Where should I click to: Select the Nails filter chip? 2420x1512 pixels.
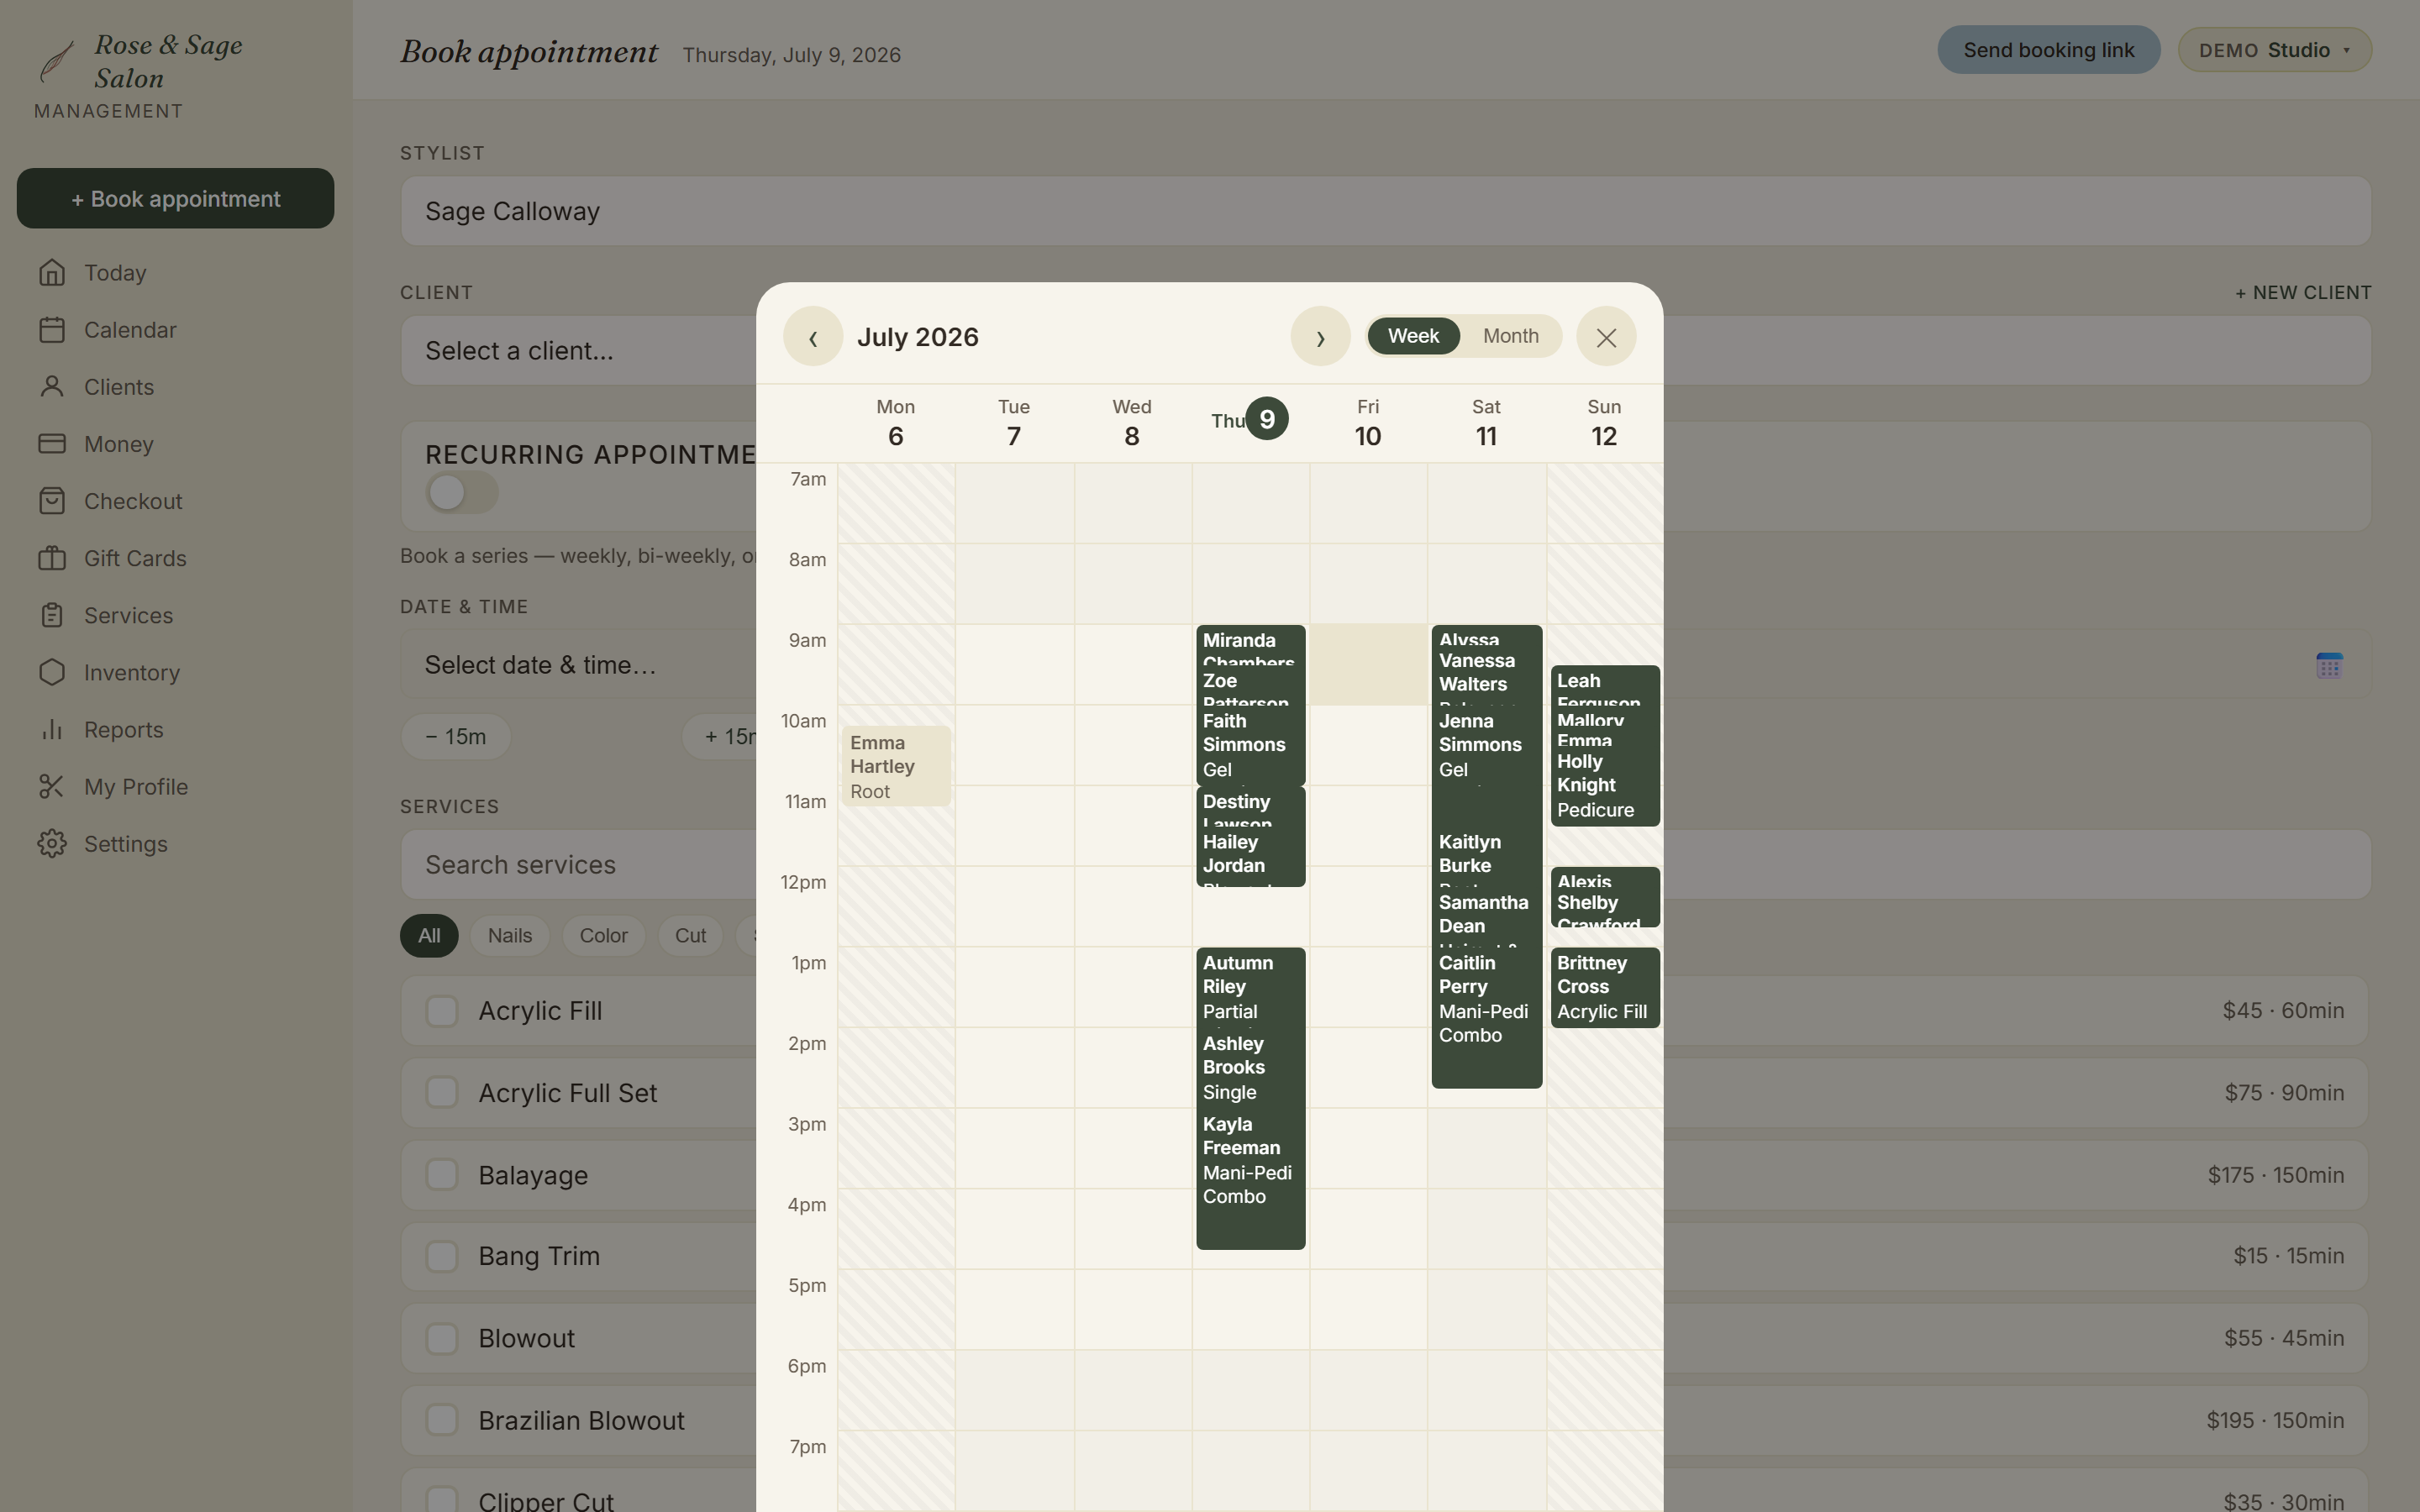pos(510,935)
